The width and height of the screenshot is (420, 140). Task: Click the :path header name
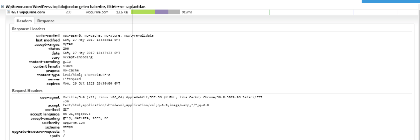[x=55, y=136]
